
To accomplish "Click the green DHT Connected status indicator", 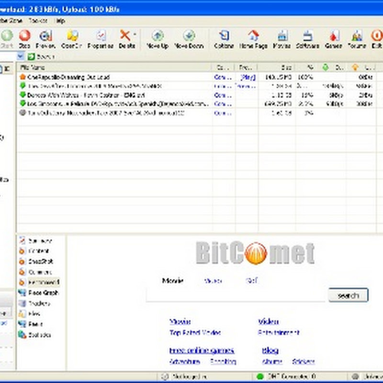I will pos(260,376).
